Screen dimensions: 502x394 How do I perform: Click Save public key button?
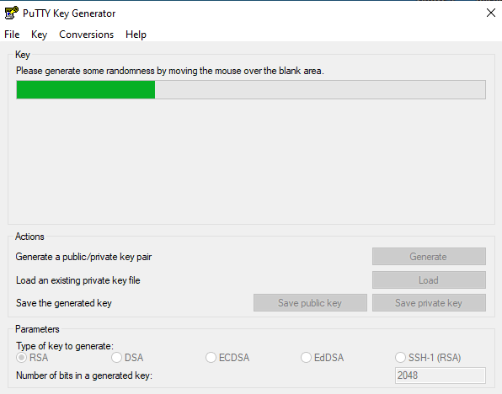pyautogui.click(x=310, y=303)
